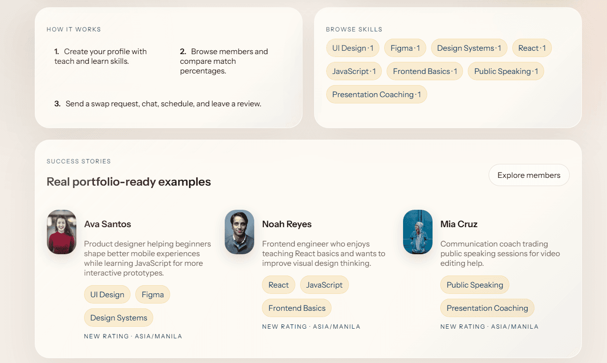This screenshot has height=363, width=607.
Task: Select Mia Cruz's profile picture
Action: 418,232
